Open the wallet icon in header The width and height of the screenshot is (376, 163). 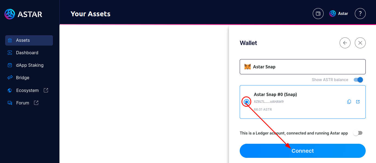click(318, 14)
